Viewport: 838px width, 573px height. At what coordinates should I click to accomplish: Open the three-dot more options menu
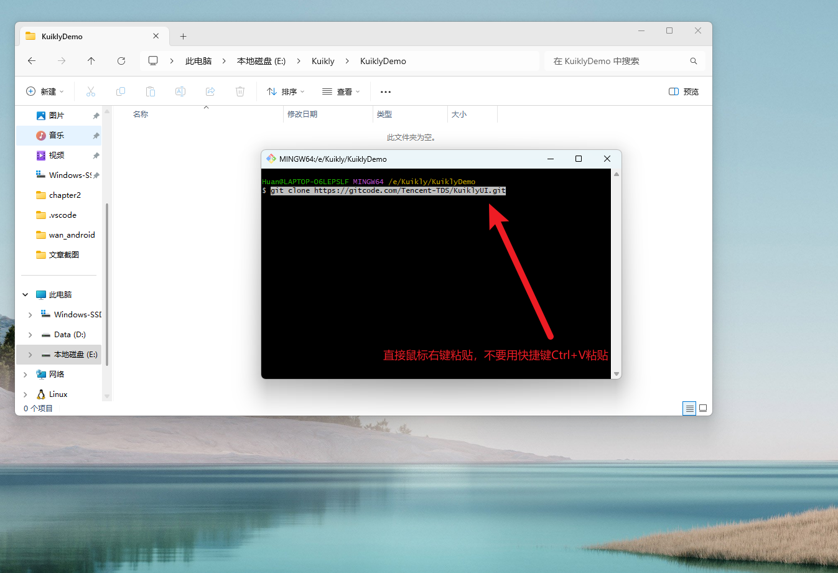coord(386,91)
